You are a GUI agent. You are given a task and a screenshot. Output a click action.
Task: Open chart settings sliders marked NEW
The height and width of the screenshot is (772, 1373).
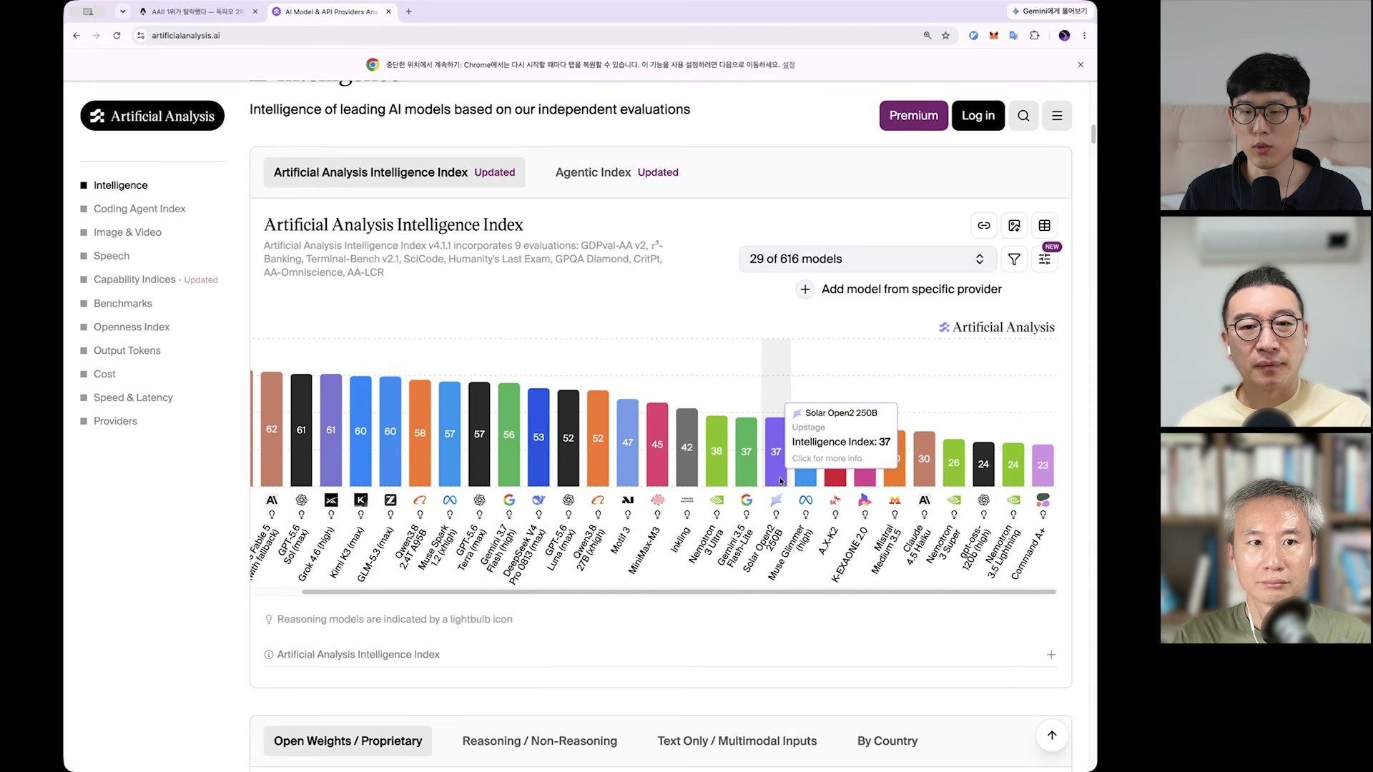(1045, 259)
